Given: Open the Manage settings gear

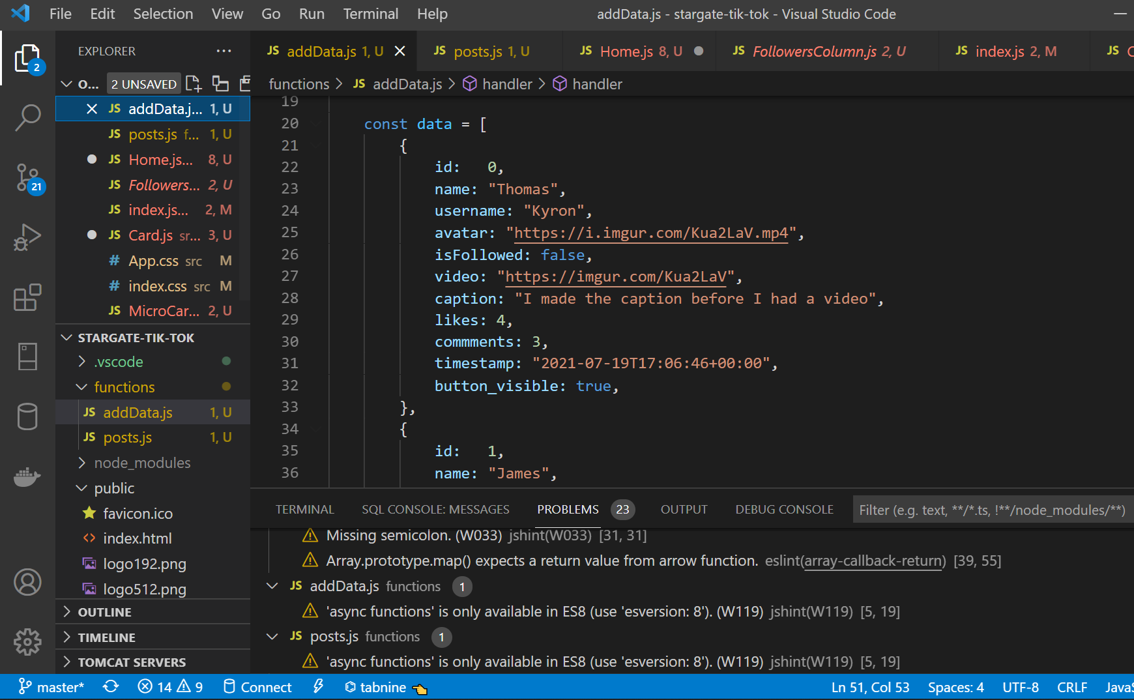Looking at the screenshot, I should click(x=27, y=641).
